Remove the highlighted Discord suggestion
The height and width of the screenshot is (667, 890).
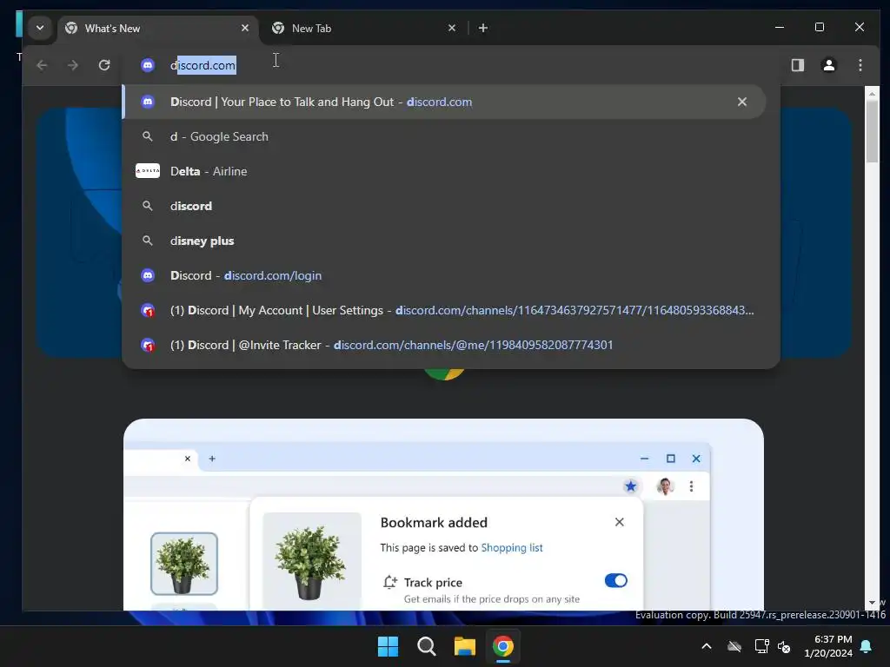[x=742, y=102]
